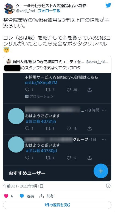Image resolution: width=115 pixels, height=212 pixels.
Task: Open the tweet info icon beside the date
Action: (x=108, y=186)
